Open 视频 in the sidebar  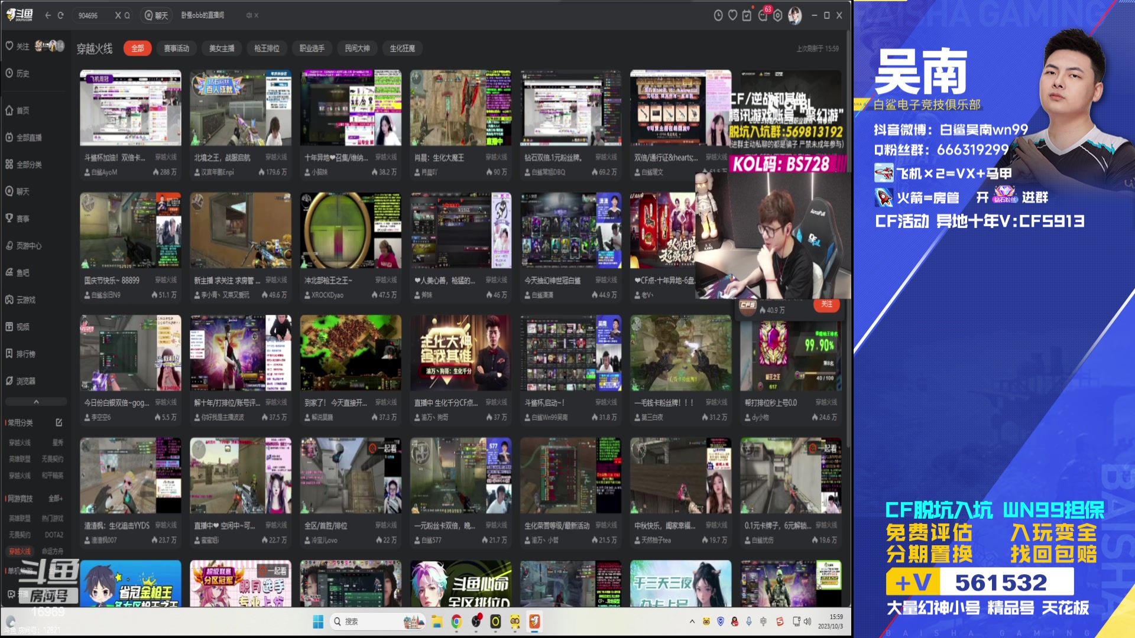click(x=17, y=327)
